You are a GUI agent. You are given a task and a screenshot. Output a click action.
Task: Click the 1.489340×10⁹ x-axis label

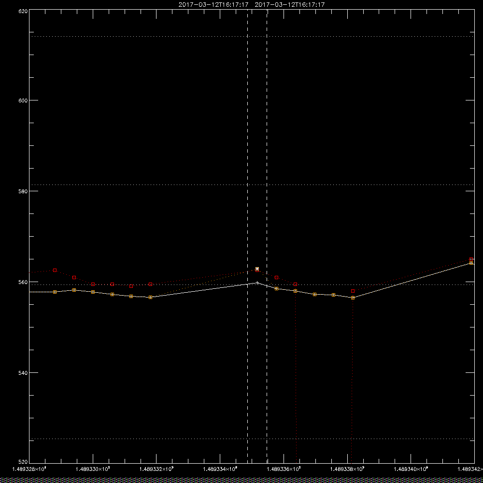coord(411,469)
